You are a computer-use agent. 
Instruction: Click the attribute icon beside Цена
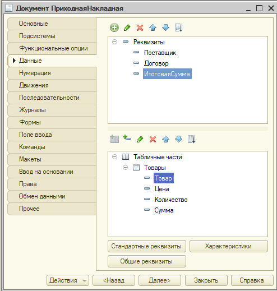click(x=147, y=188)
